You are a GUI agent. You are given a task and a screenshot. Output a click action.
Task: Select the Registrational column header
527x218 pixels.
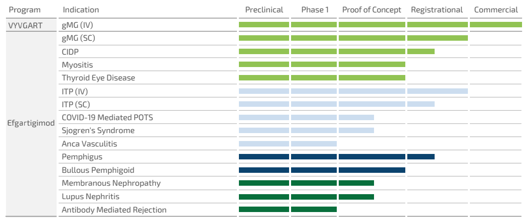[x=437, y=10]
